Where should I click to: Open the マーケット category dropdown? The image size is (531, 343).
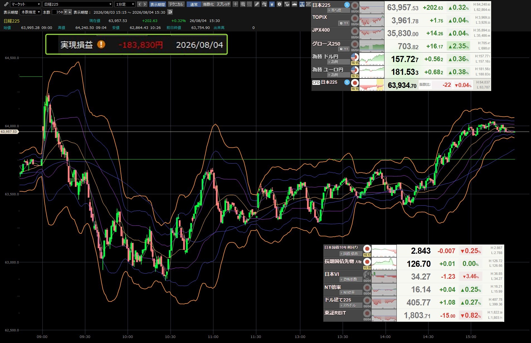click(x=26, y=4)
